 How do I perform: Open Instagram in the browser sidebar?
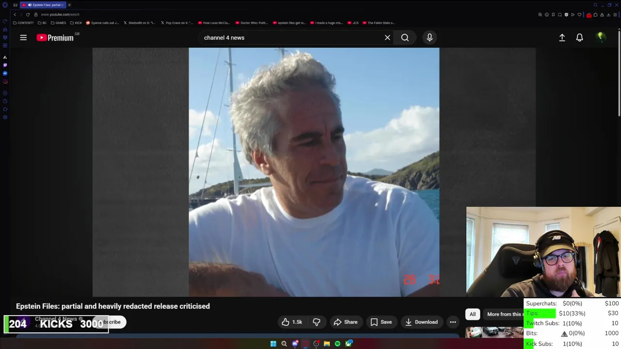(x=5, y=81)
